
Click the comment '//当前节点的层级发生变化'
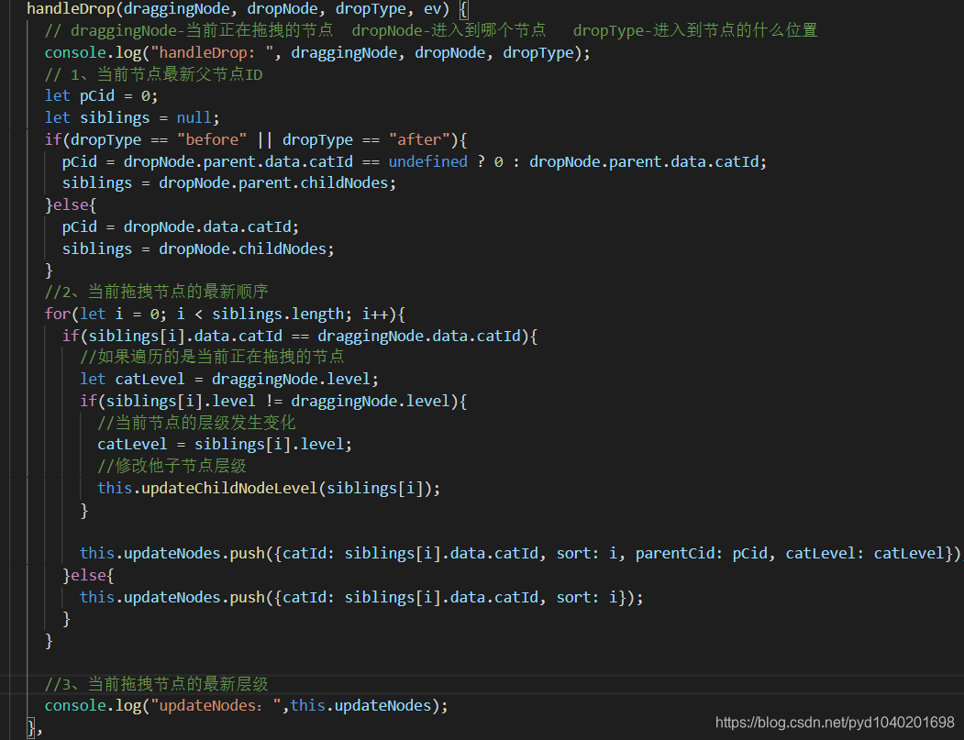[x=196, y=423]
